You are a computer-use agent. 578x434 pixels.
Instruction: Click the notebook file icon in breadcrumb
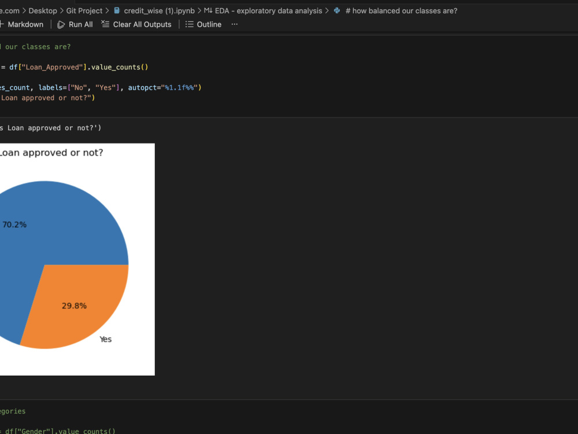[x=117, y=10]
